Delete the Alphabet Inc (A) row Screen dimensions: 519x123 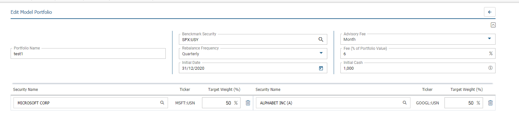[490, 103]
